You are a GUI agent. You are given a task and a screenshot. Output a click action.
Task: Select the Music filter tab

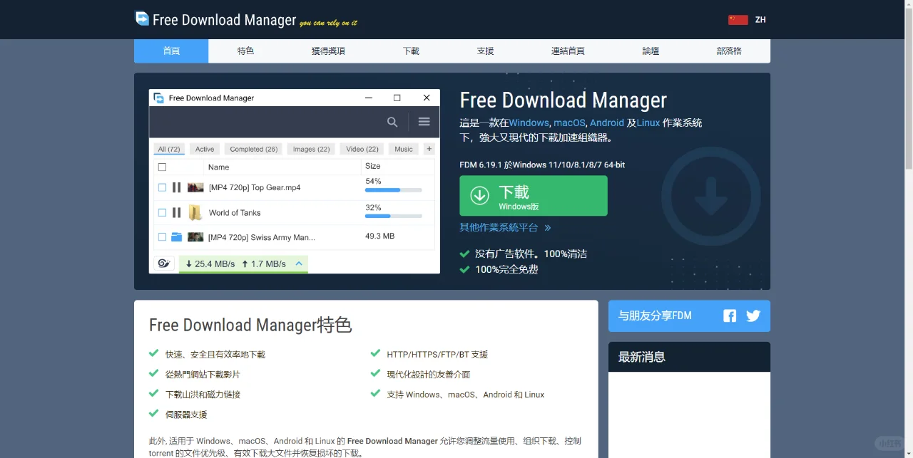pyautogui.click(x=404, y=149)
